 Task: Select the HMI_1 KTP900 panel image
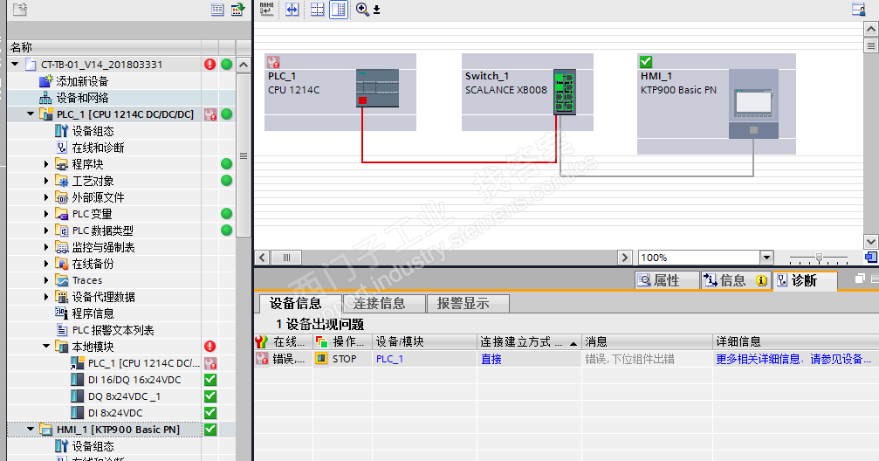tap(753, 104)
